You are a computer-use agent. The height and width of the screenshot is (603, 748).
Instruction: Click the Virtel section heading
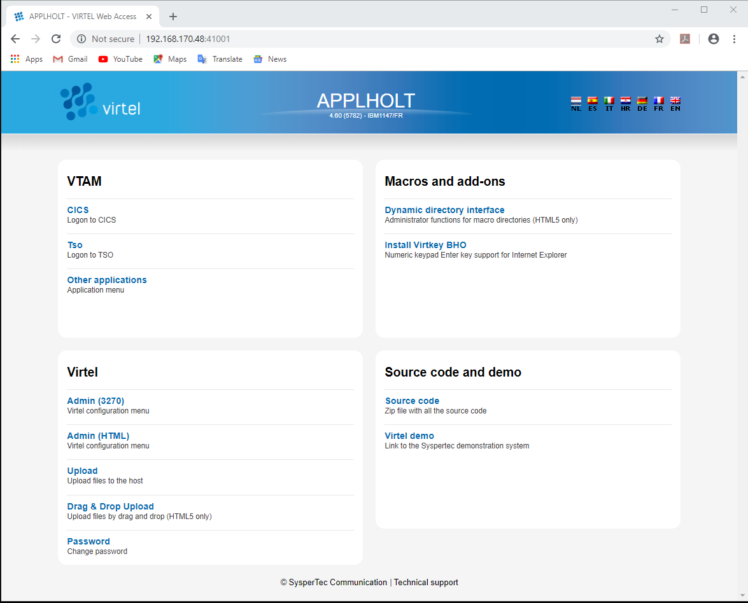pyautogui.click(x=83, y=372)
